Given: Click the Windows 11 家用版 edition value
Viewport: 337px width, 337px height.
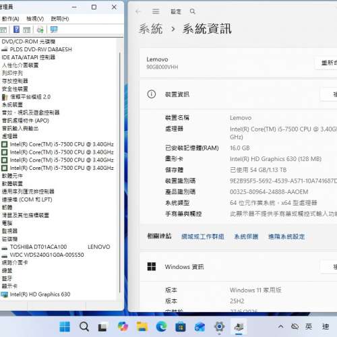Looking at the screenshot, I should click(255, 290).
